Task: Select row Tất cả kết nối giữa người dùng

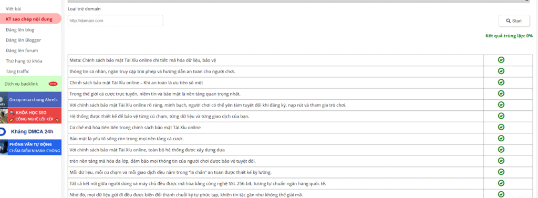Action: click(x=275, y=183)
